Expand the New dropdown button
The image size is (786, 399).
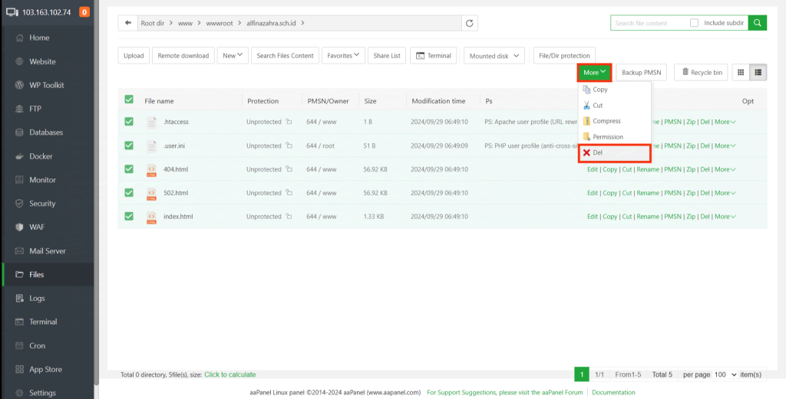tap(233, 55)
